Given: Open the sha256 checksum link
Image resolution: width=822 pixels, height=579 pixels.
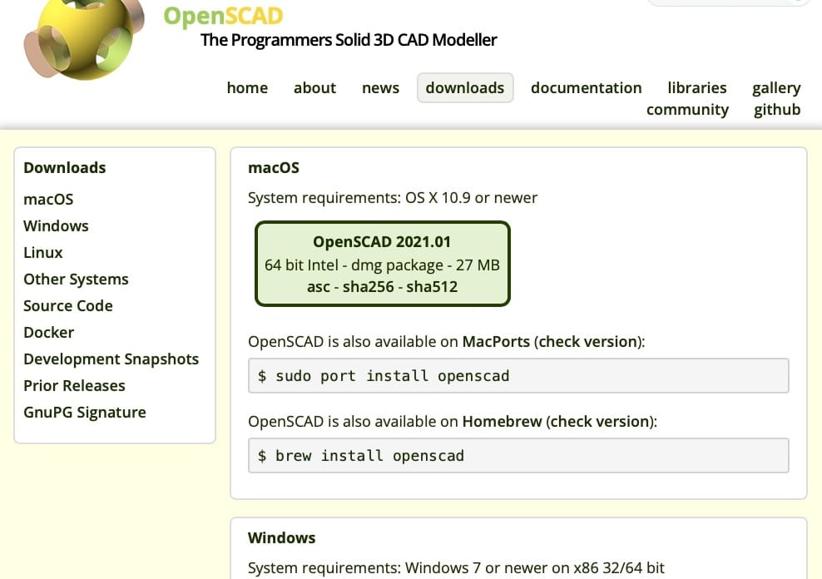Looking at the screenshot, I should [x=368, y=287].
